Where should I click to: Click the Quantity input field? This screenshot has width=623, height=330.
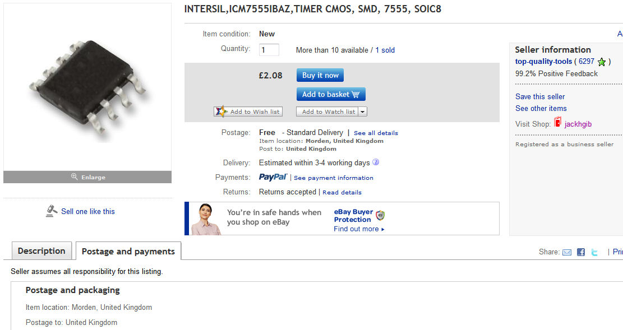pos(269,50)
